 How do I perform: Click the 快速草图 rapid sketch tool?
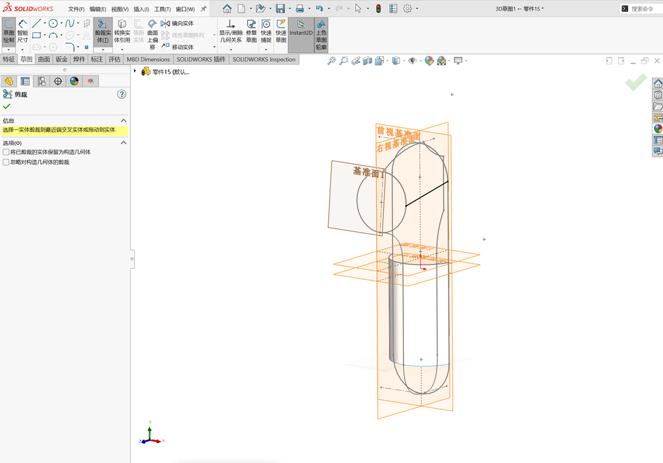pos(281,31)
